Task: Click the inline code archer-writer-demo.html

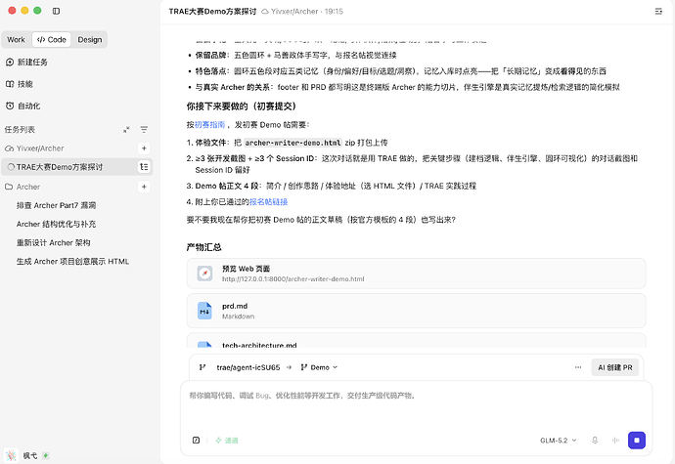Action: click(x=292, y=143)
